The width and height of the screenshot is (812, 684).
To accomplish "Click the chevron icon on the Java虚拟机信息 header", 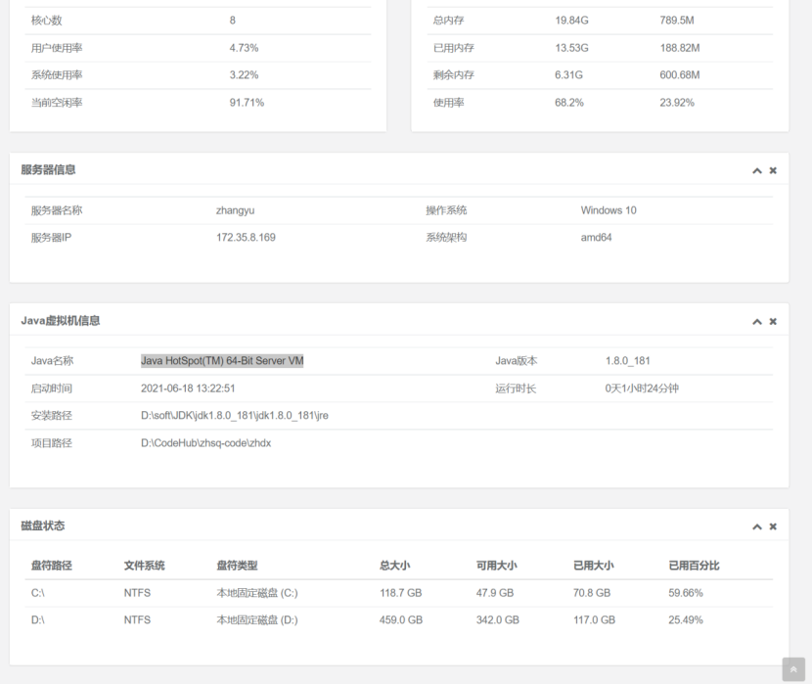I will 756,321.
